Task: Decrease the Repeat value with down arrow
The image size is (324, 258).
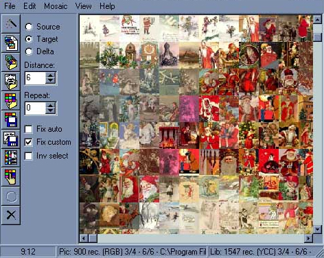Action: point(50,110)
